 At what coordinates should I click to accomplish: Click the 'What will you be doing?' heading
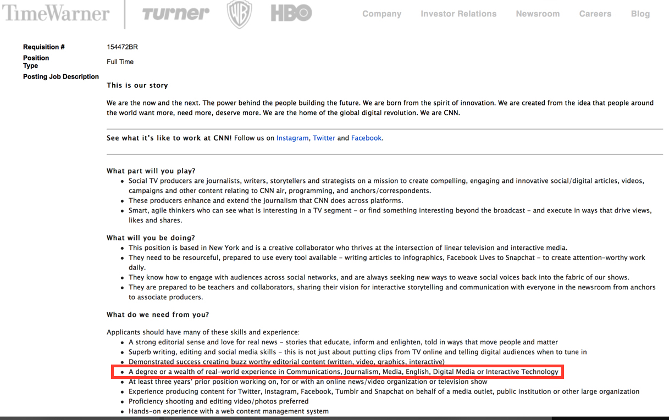tap(151, 238)
